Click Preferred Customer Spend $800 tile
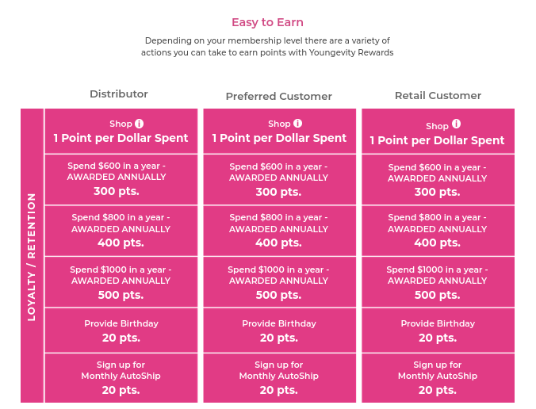The width and height of the screenshot is (536, 409). coord(280,231)
